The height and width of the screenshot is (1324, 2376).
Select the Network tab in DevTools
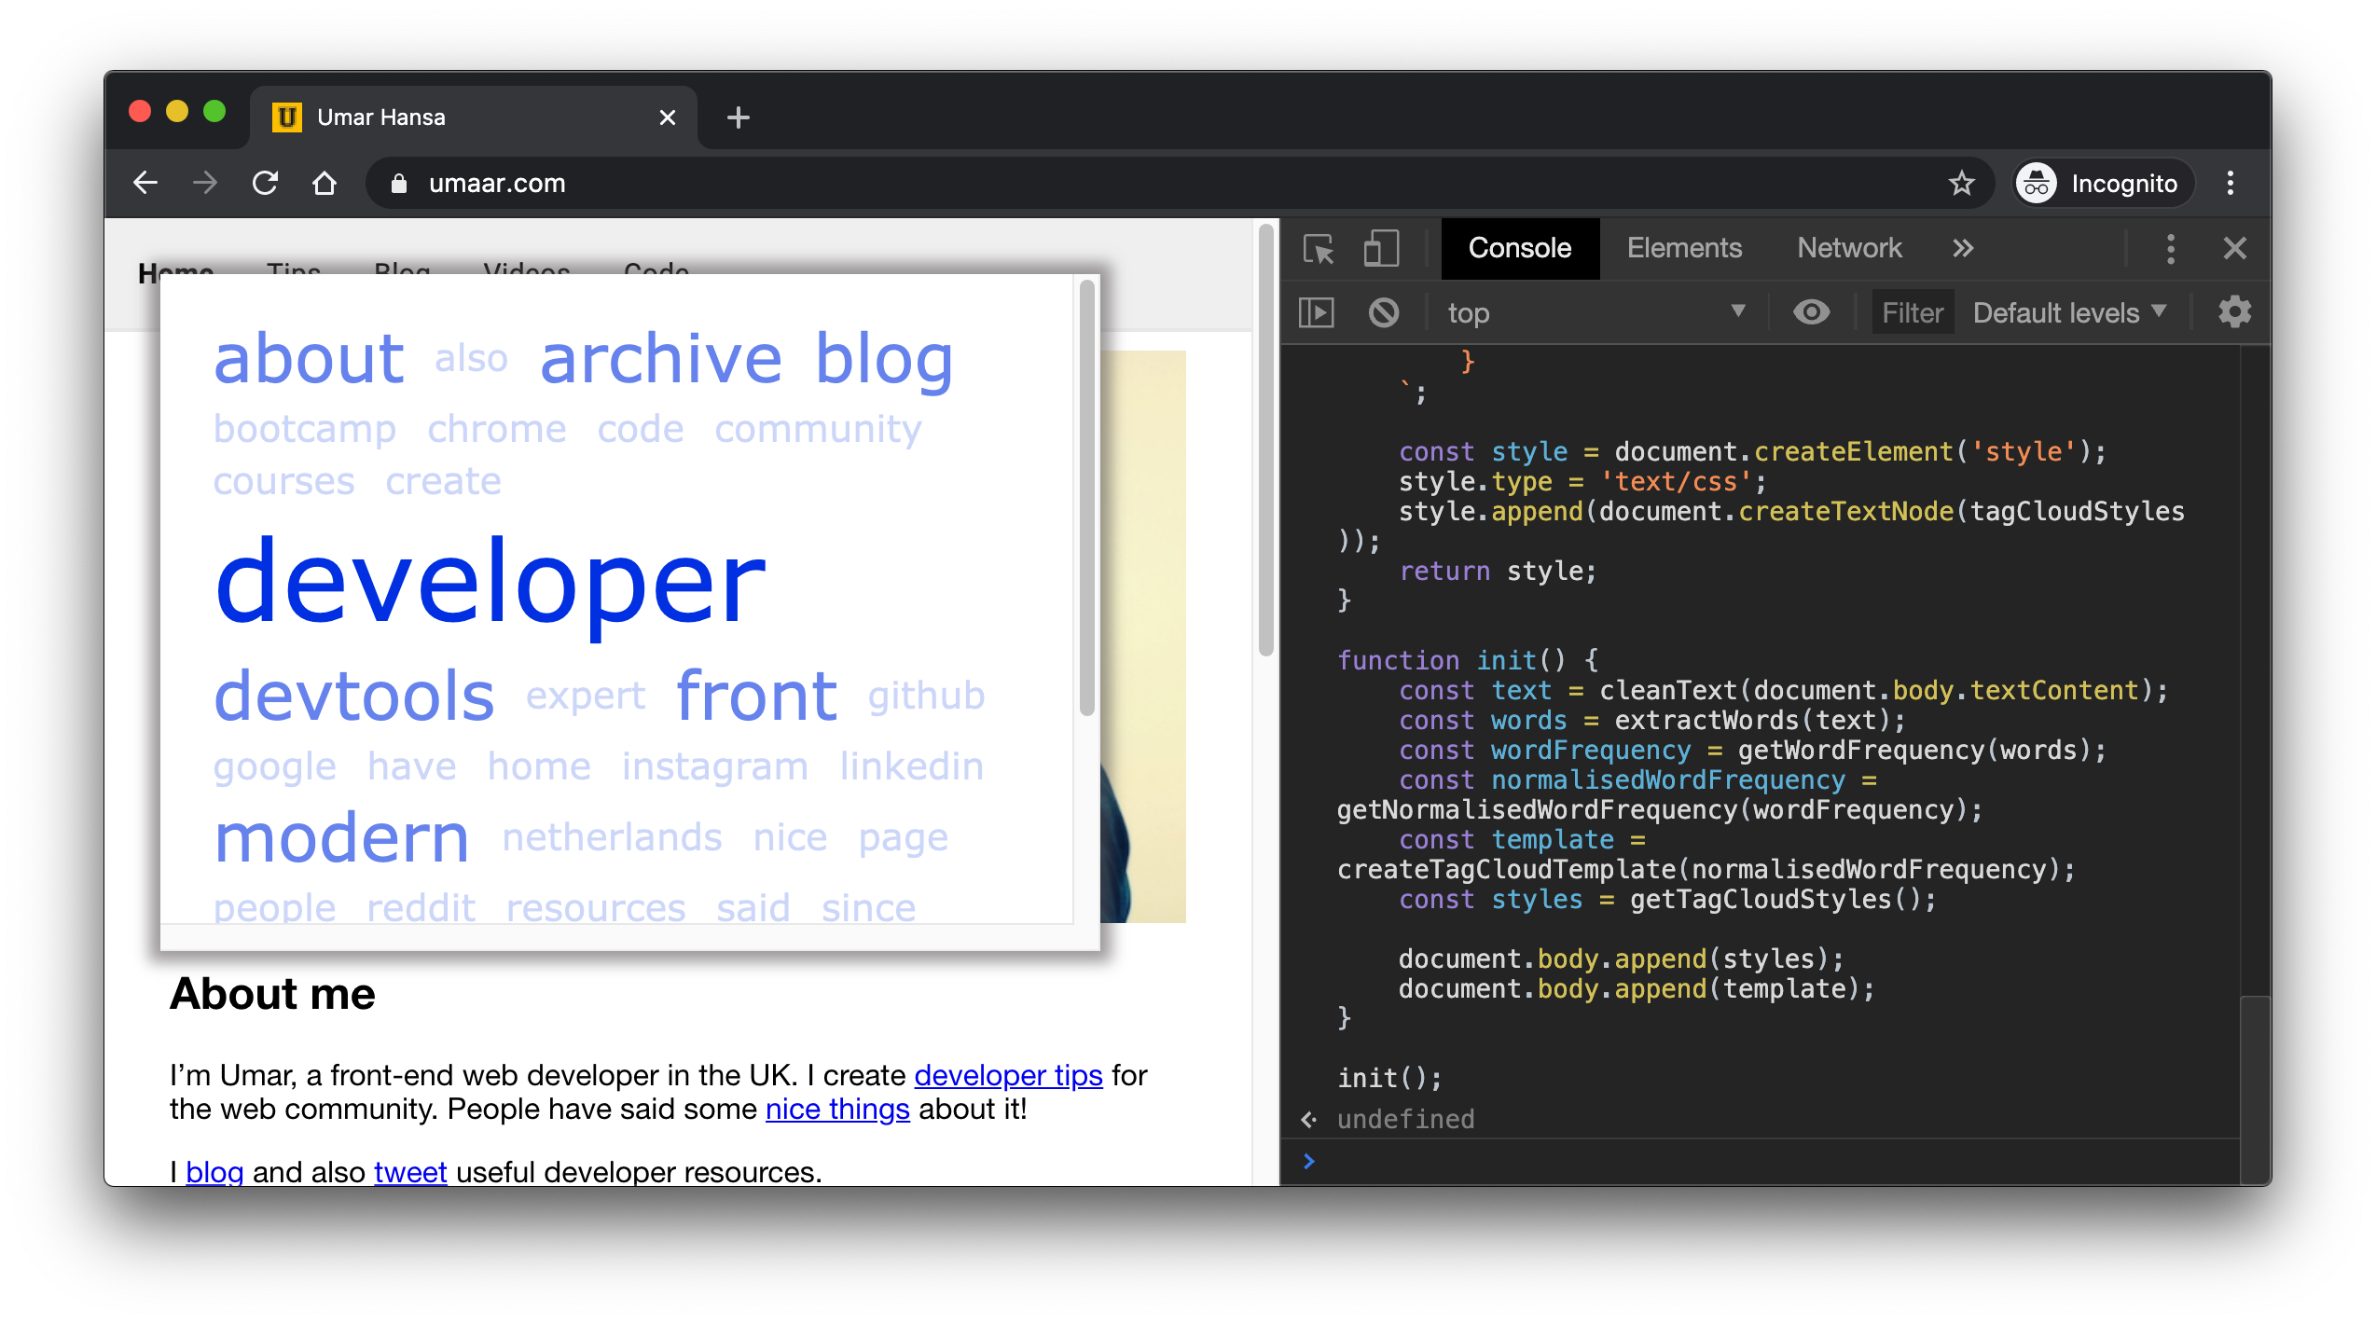pyautogui.click(x=1847, y=246)
